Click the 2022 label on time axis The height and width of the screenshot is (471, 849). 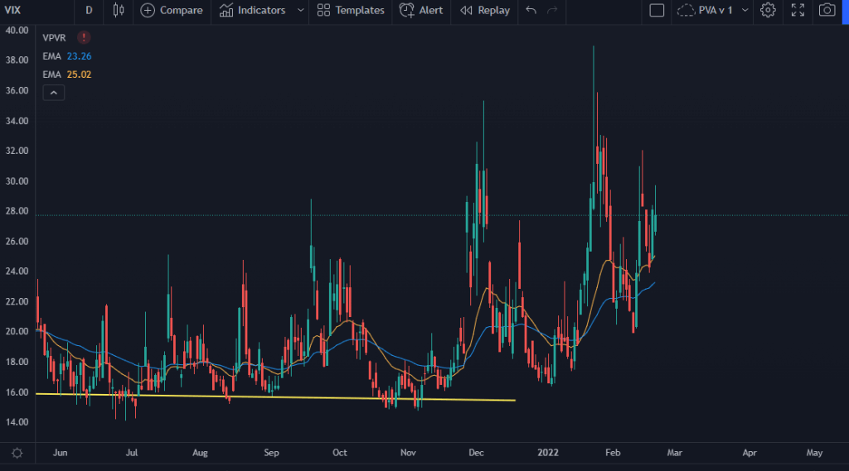coord(548,453)
